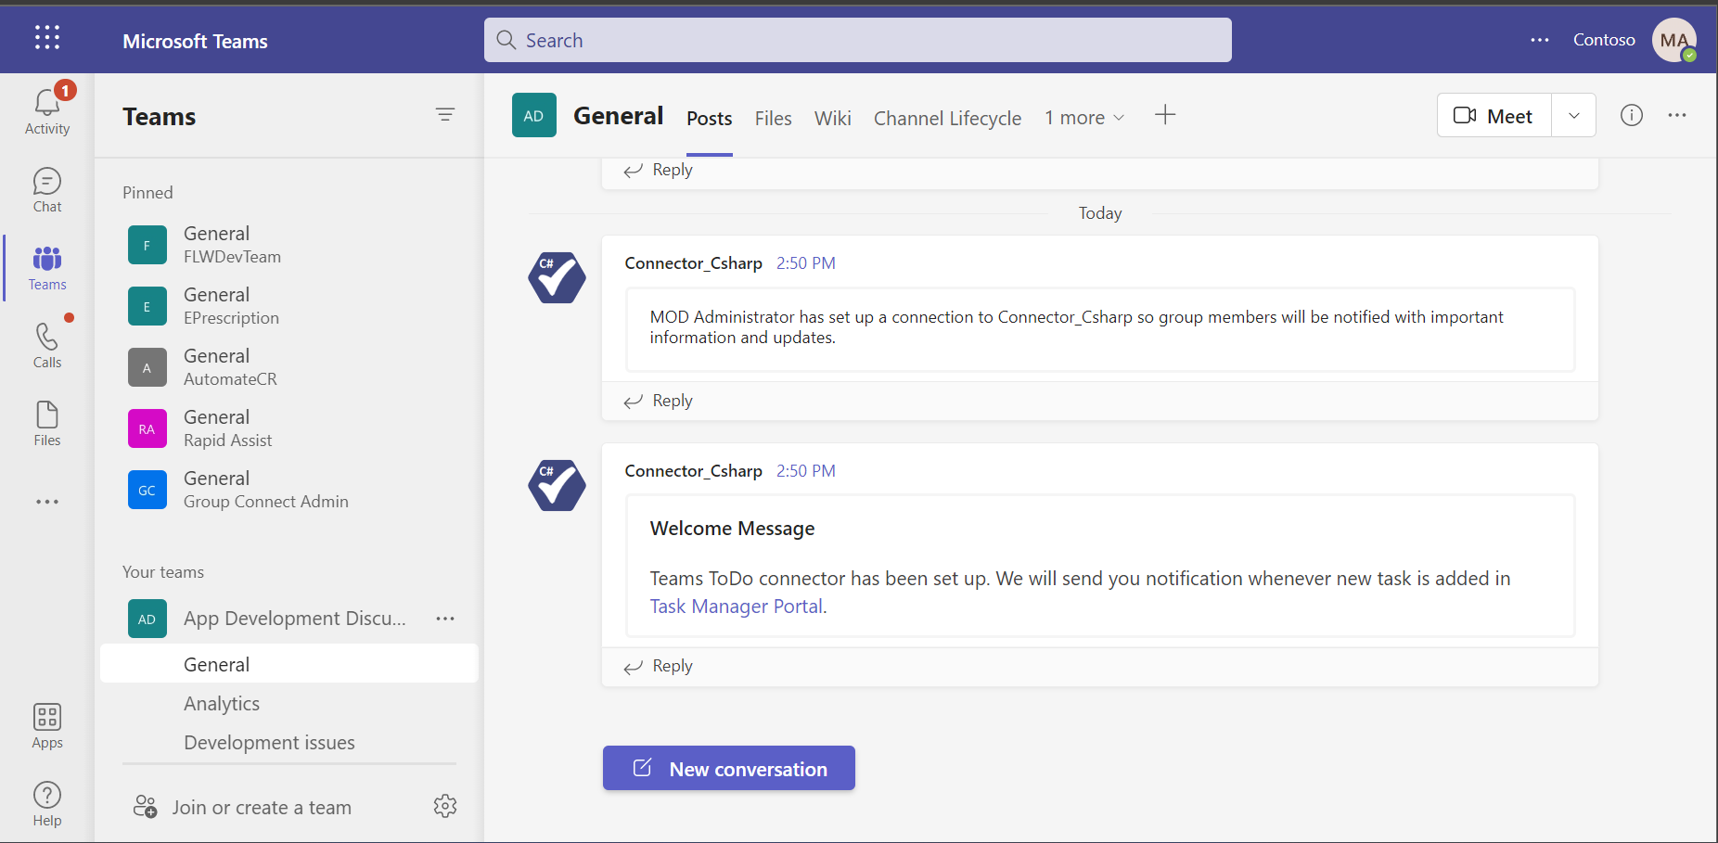
Task: Open pinned General channel of EPrescription
Action: coord(289,306)
